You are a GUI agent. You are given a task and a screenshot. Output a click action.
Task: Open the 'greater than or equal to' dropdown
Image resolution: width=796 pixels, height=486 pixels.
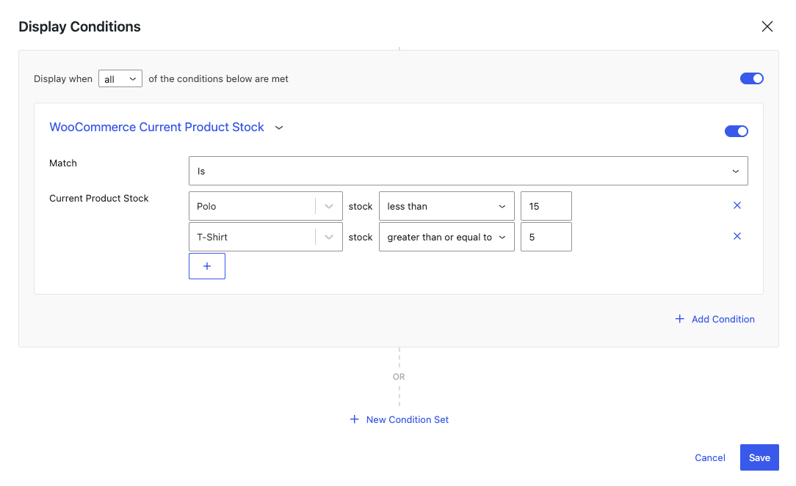pyautogui.click(x=446, y=237)
